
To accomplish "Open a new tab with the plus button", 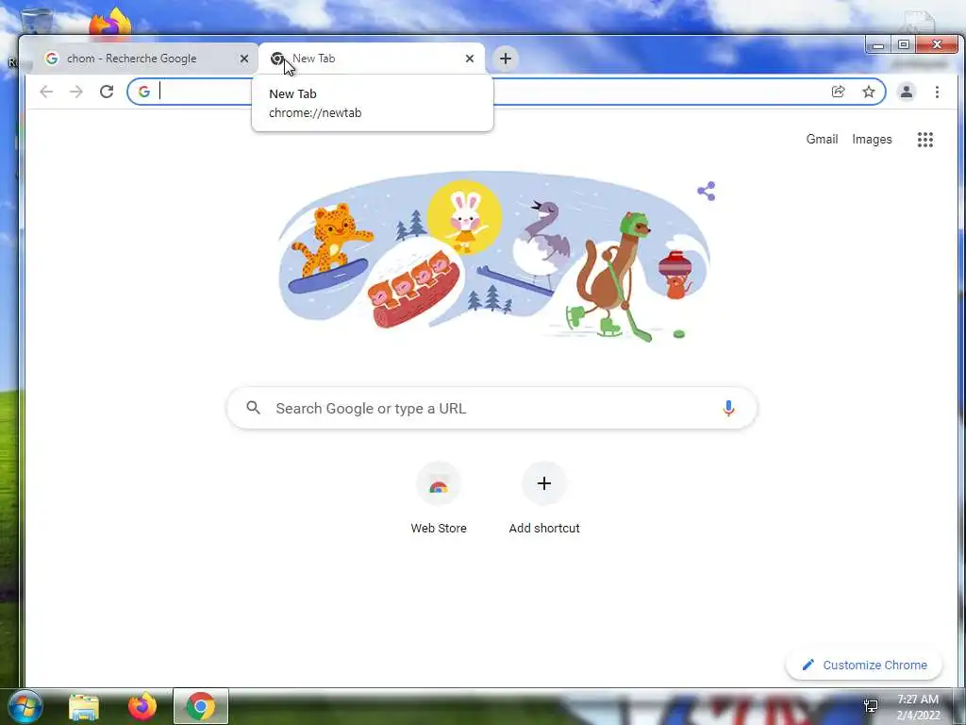I will point(506,59).
